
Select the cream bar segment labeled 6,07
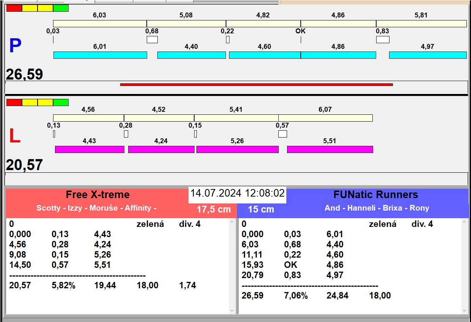(325, 118)
